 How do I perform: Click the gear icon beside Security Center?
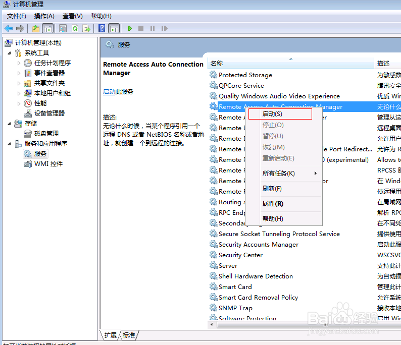click(213, 255)
